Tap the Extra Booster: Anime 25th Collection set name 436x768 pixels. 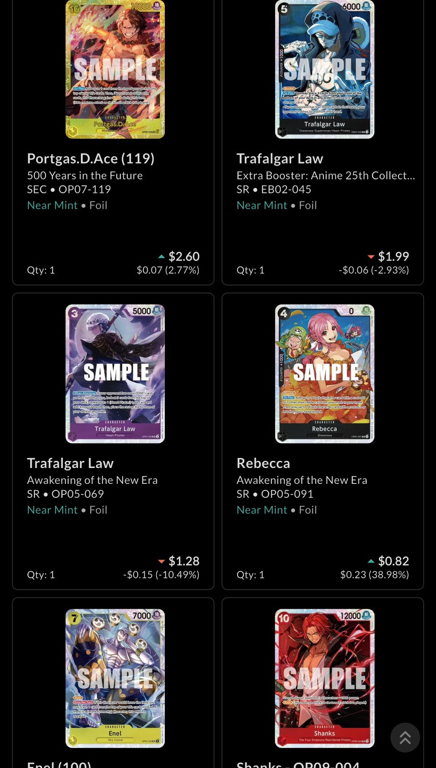[x=326, y=175]
